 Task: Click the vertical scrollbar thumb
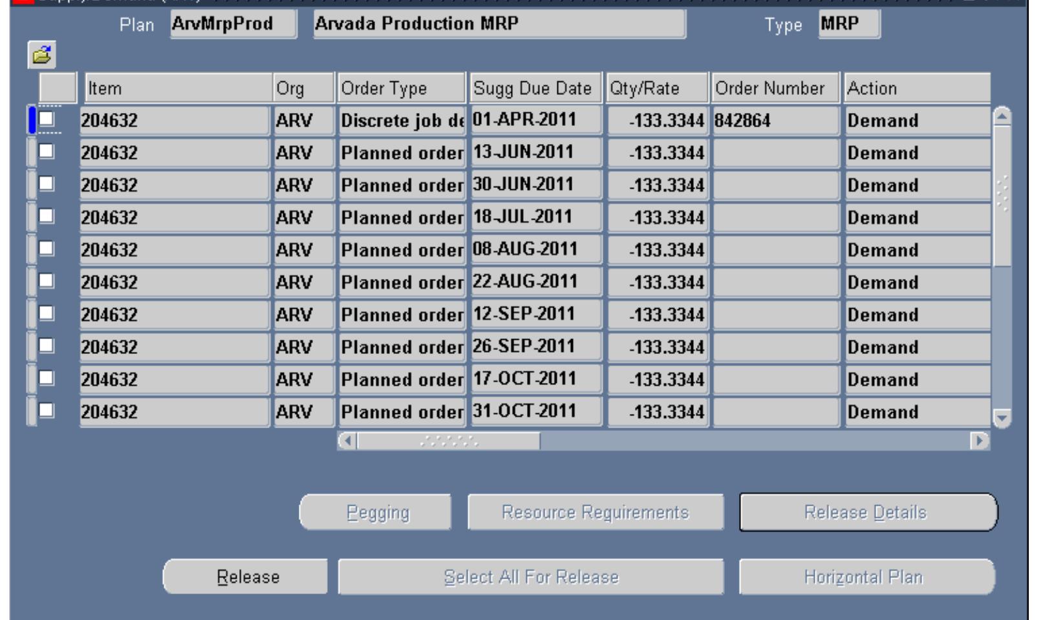(1002, 194)
